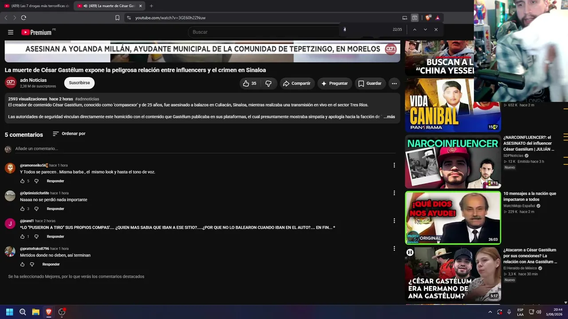The height and width of the screenshot is (319, 568).
Task: Close the 'La muerte de César Gastélum' tab
Action: [x=140, y=6]
